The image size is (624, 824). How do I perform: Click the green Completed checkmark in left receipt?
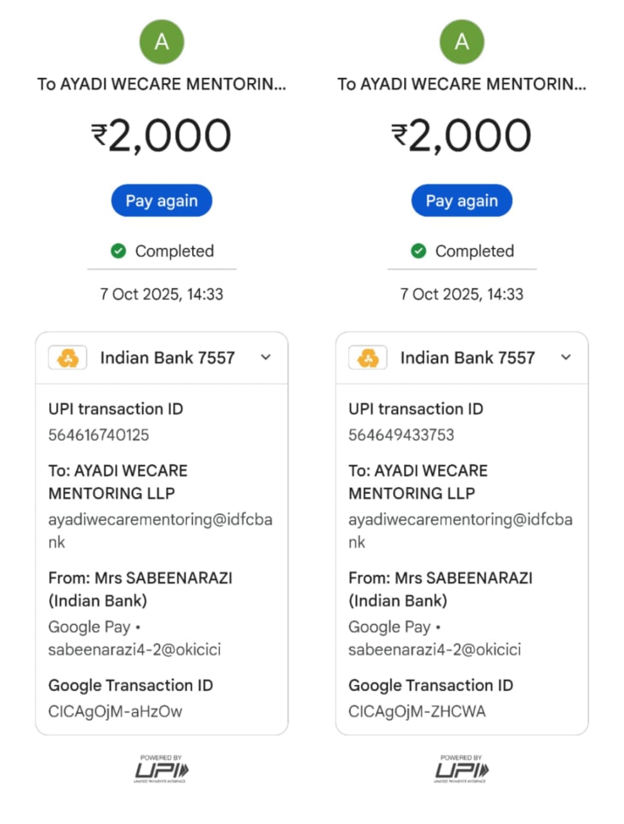pyautogui.click(x=118, y=251)
